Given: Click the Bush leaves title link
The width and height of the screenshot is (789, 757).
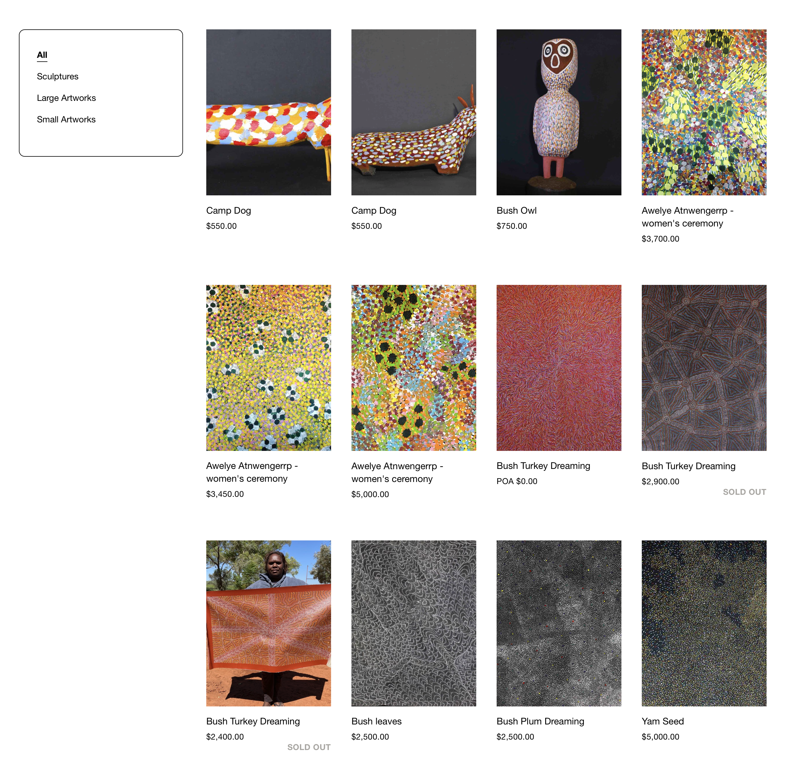Looking at the screenshot, I should pyautogui.click(x=376, y=721).
